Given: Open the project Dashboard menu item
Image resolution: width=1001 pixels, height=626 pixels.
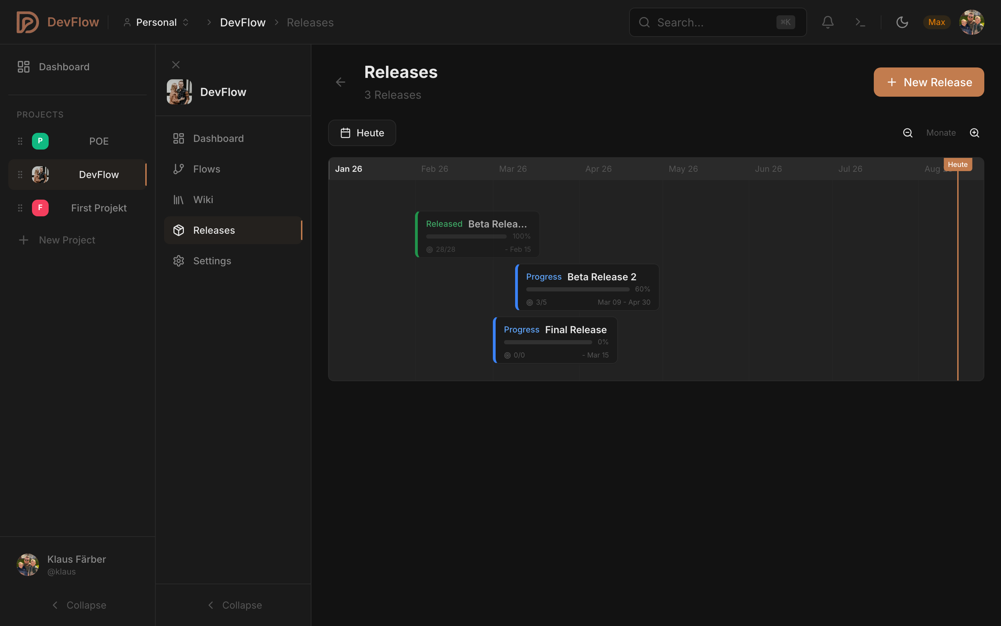Looking at the screenshot, I should point(233,138).
